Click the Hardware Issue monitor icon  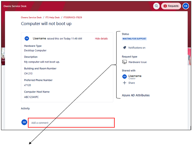tap(125, 62)
